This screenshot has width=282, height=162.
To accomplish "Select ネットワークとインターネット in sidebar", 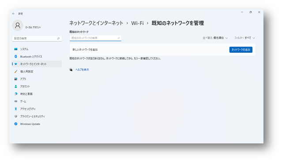I will tap(37, 64).
